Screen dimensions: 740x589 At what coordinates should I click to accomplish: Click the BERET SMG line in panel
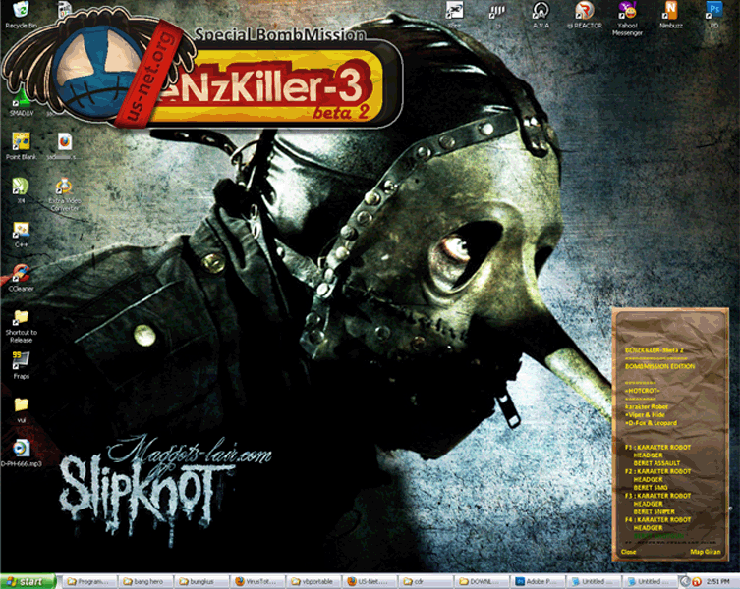[651, 488]
